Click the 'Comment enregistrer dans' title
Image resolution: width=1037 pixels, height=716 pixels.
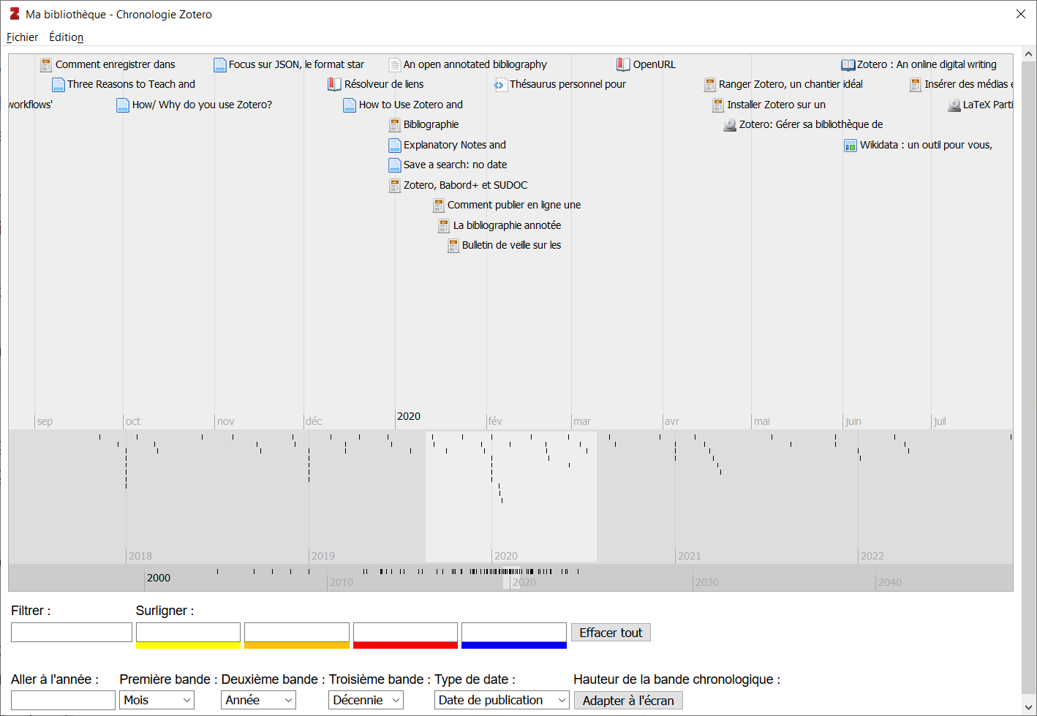tap(115, 64)
